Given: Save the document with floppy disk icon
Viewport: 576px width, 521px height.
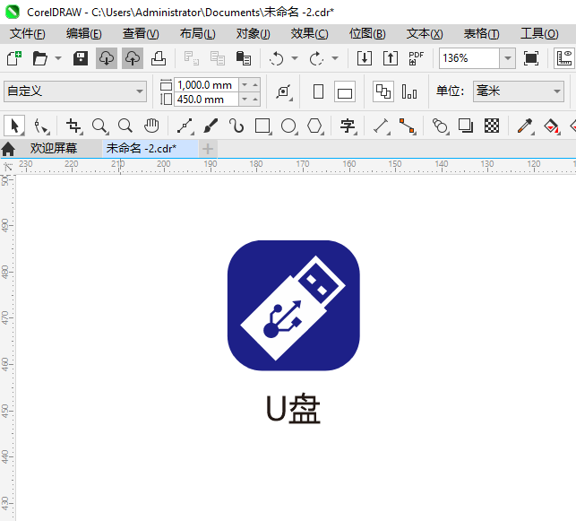Looking at the screenshot, I should tap(80, 58).
